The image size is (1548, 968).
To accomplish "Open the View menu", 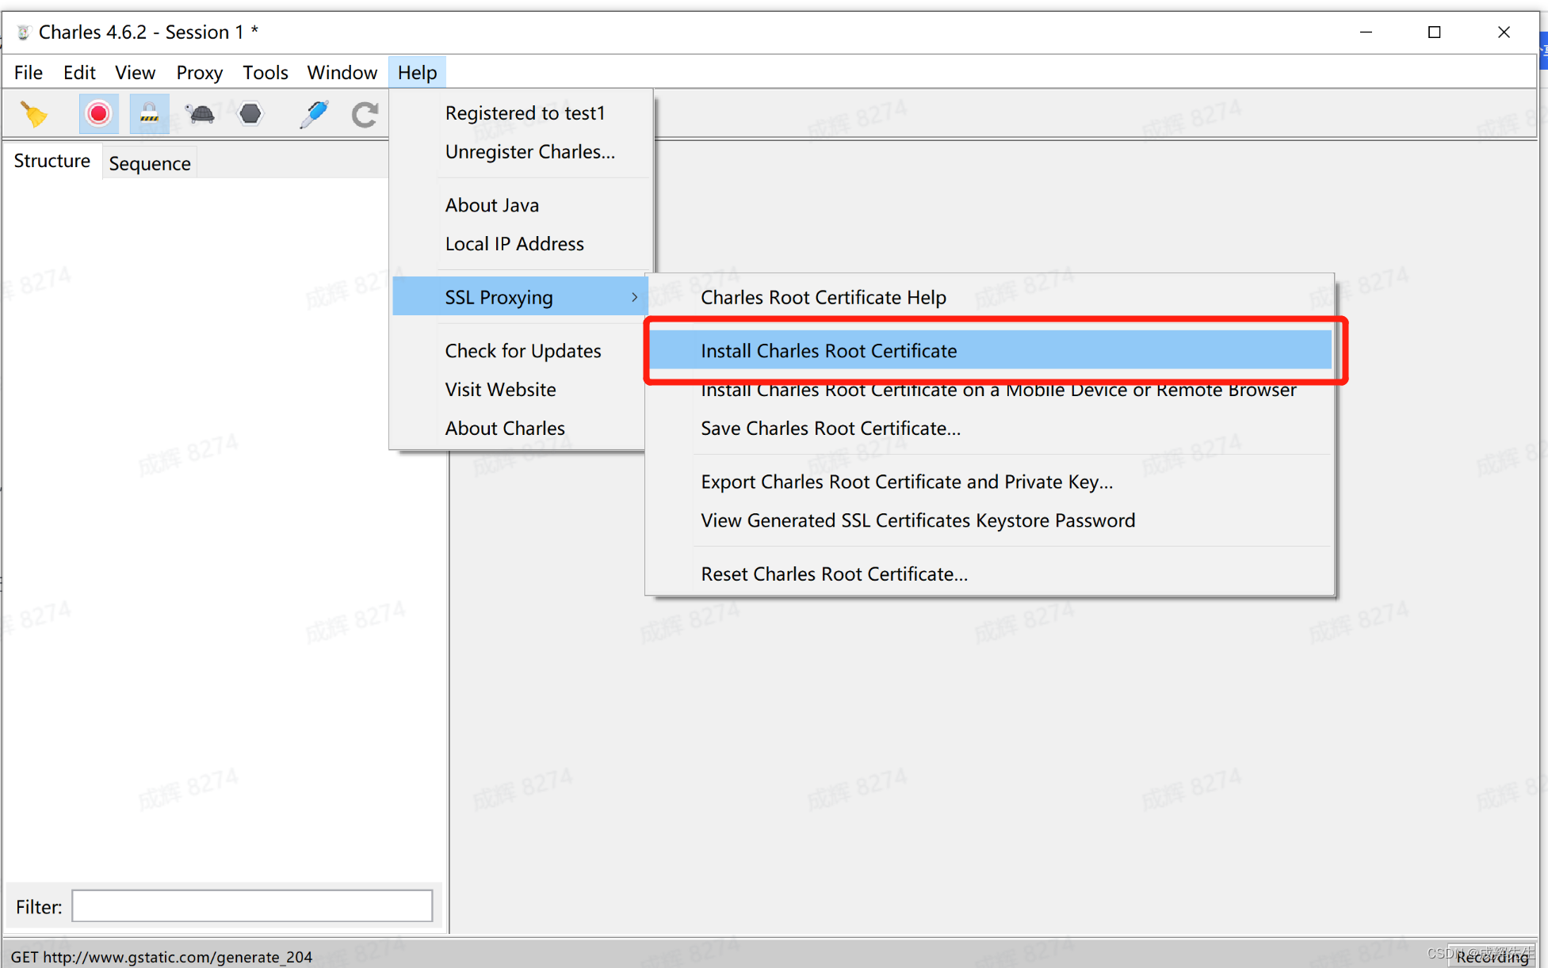I will pyautogui.click(x=135, y=73).
